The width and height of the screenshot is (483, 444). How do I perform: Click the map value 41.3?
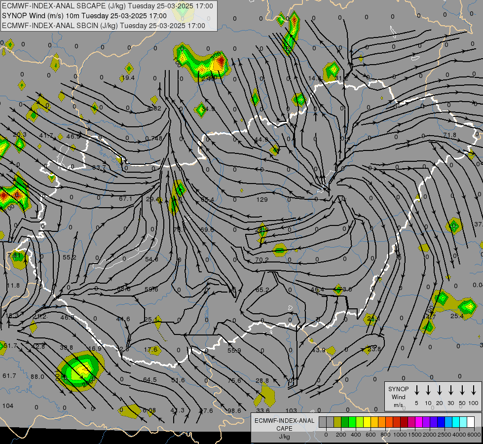click(178, 410)
